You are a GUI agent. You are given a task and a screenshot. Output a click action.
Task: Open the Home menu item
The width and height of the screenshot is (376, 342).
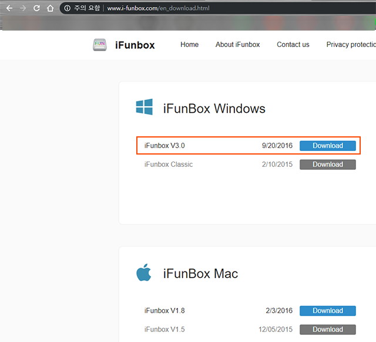pyautogui.click(x=189, y=45)
